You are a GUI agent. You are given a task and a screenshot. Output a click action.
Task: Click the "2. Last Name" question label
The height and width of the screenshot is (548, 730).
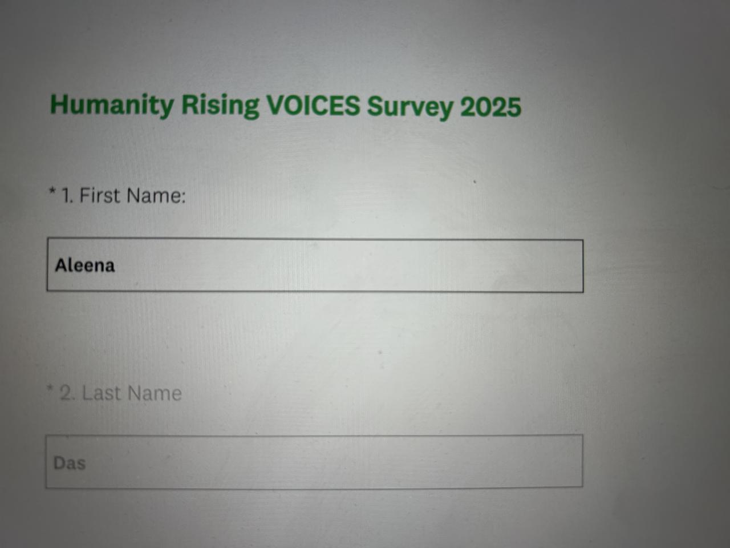[121, 393]
